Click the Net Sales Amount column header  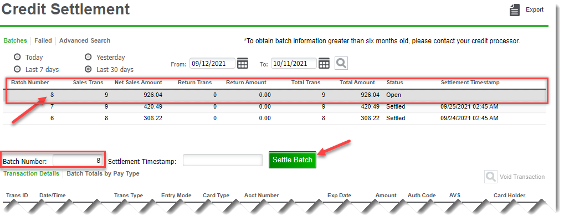[x=139, y=83]
